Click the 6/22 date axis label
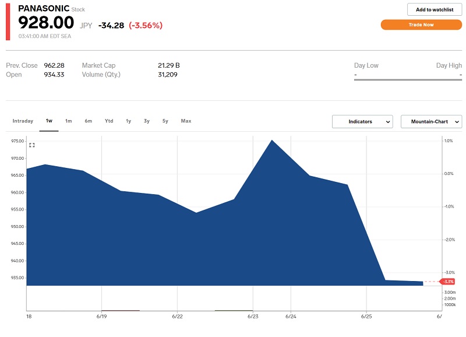The width and height of the screenshot is (466, 337). click(177, 317)
